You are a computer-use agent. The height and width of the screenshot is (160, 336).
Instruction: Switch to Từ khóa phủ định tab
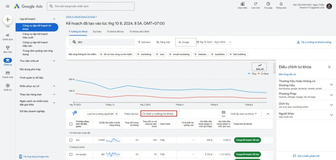pyautogui.click(x=139, y=31)
